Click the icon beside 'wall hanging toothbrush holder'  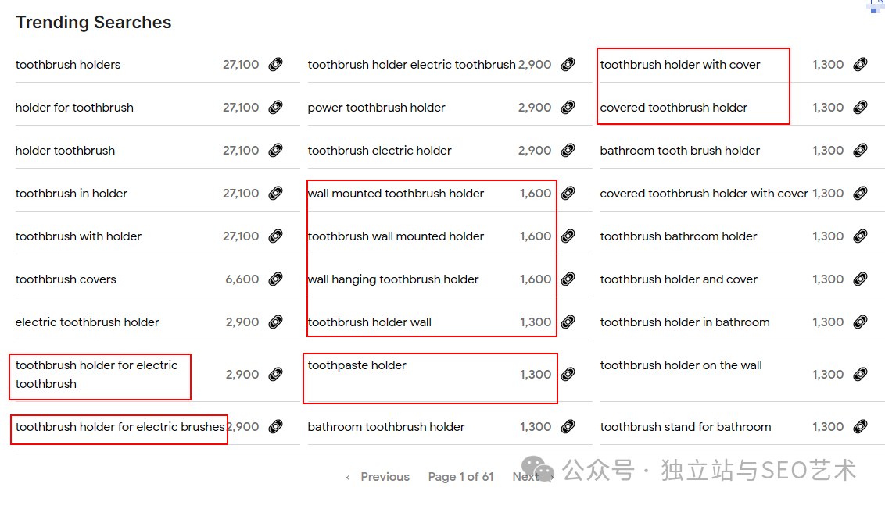click(568, 279)
